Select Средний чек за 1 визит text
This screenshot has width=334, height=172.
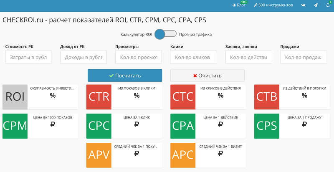tap(220, 147)
